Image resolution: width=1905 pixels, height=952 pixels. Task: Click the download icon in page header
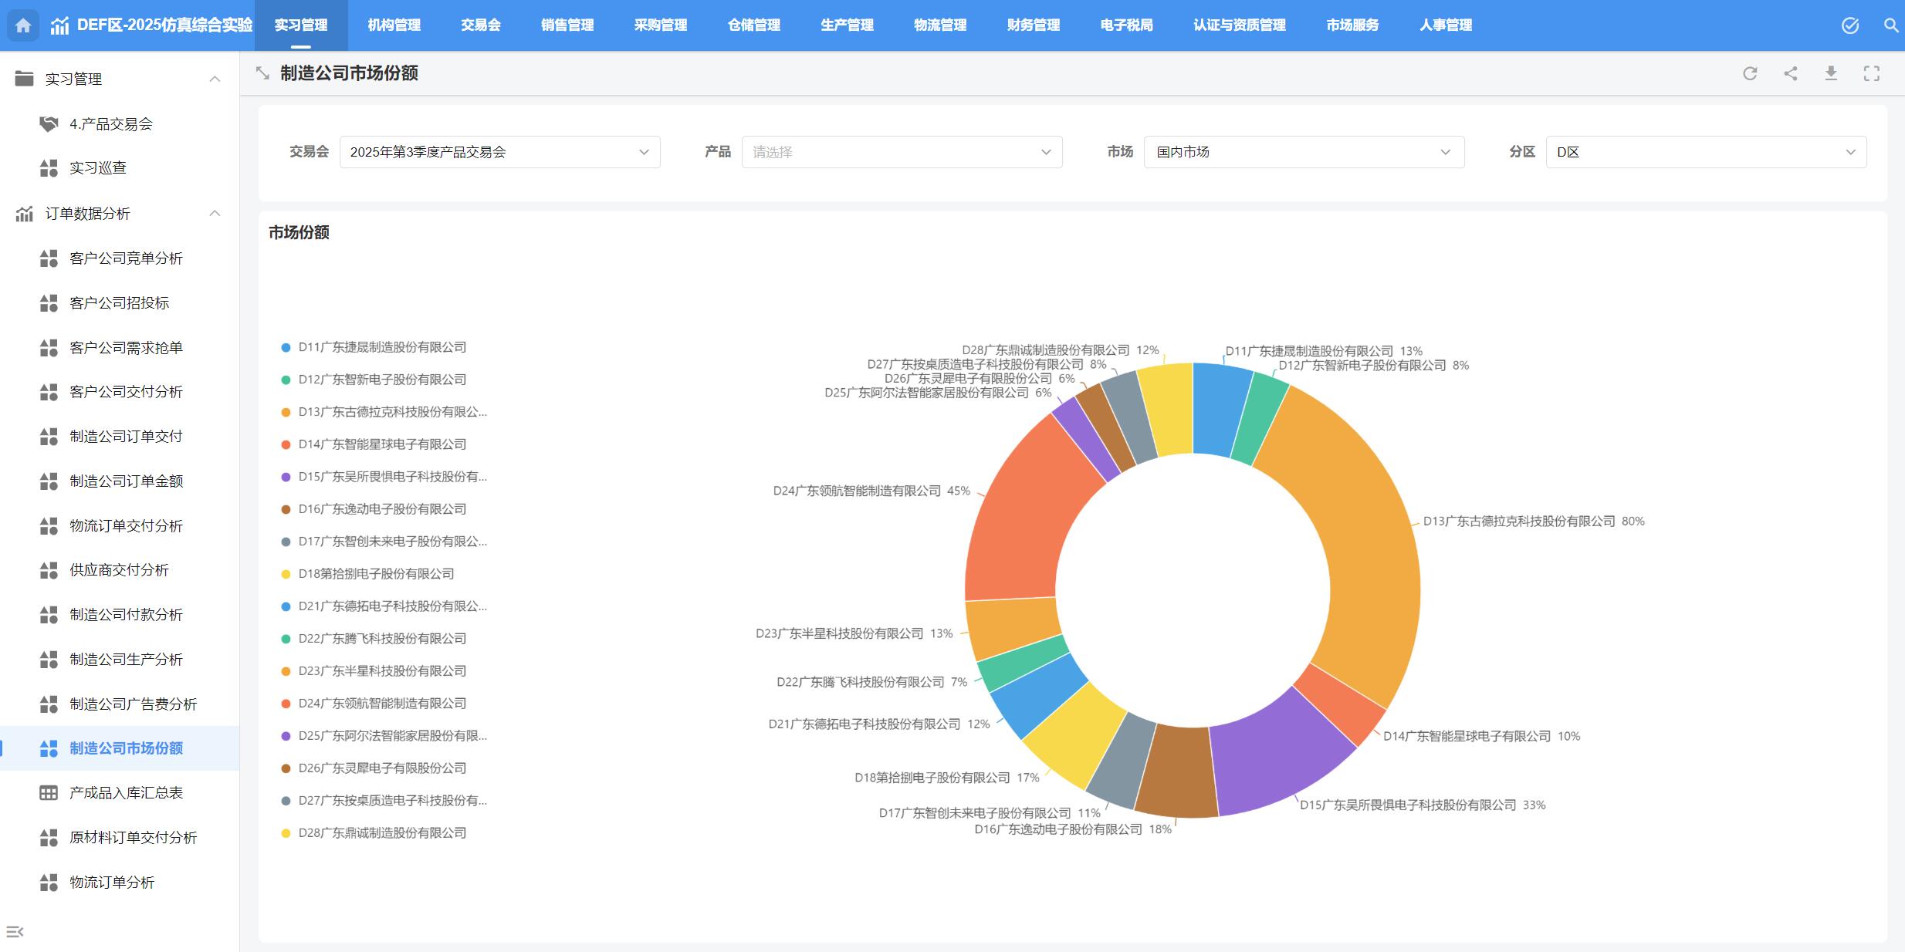coord(1831,73)
